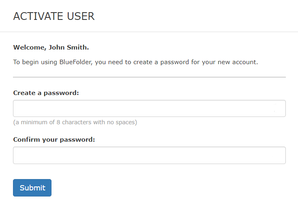Click the divider line under the page title

click(x=149, y=32)
